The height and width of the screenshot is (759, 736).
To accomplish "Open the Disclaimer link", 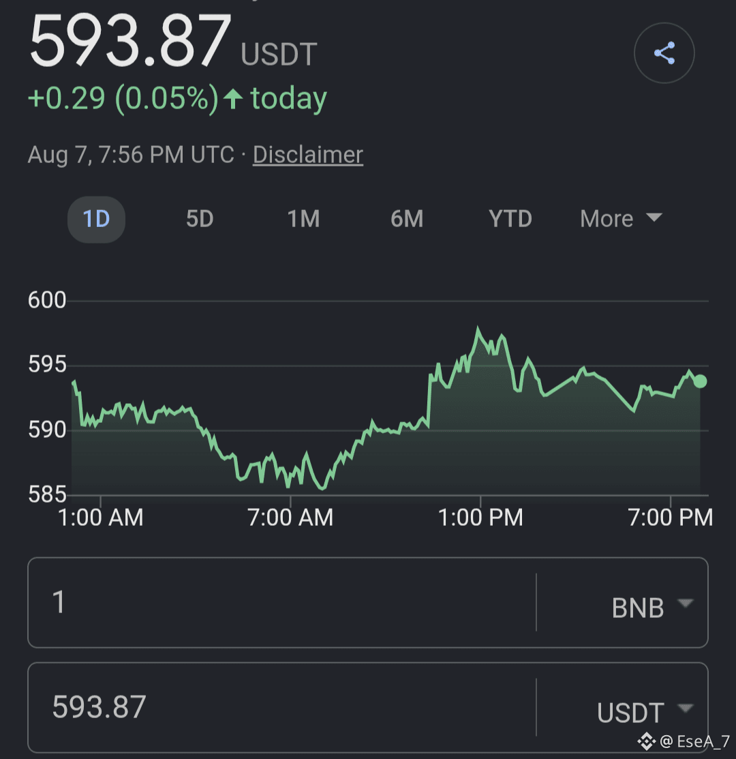I will 308,155.
